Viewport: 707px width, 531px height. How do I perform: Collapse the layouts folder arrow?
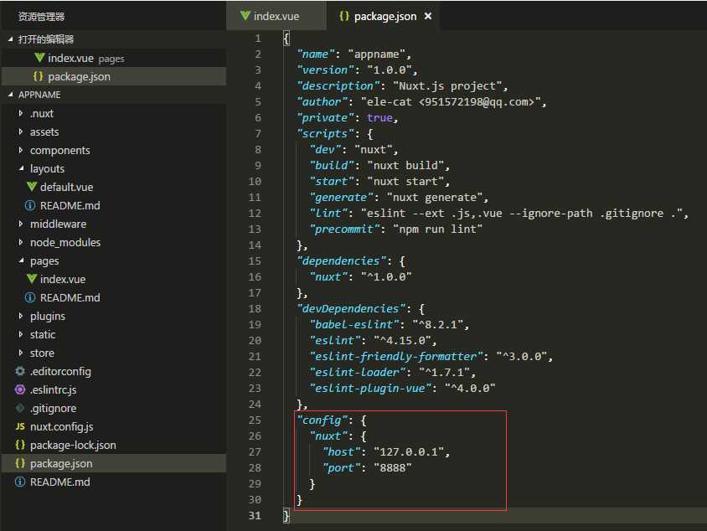click(x=21, y=168)
